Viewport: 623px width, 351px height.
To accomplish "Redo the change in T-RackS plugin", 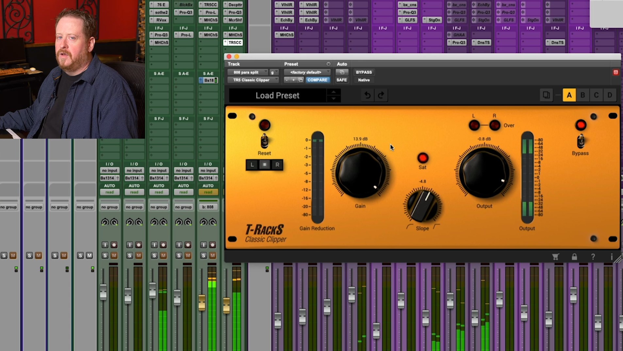I will pos(381,95).
